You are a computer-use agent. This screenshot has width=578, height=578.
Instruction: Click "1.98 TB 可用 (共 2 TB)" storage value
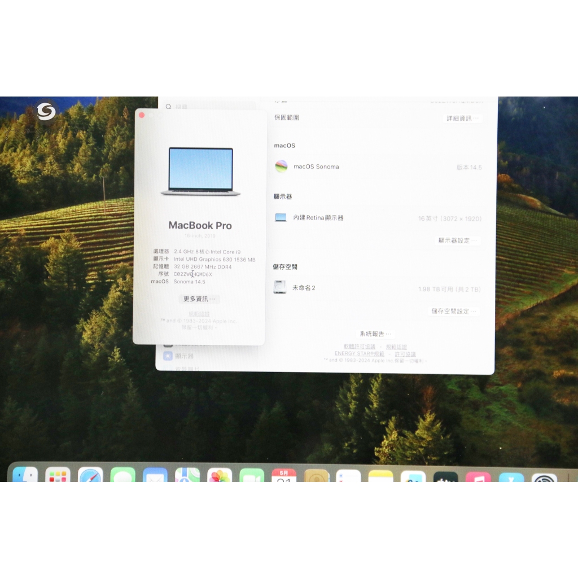coord(450,290)
